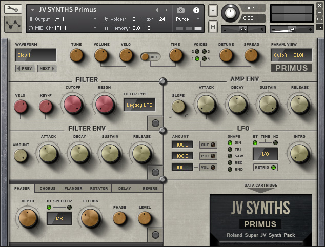Switch to the PHASER effect tab
Image resolution: width=325 pixels, height=247 pixels.
click(22, 188)
